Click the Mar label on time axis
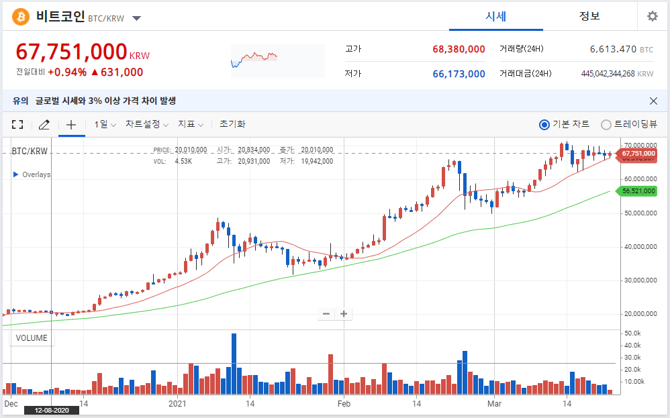 [494, 403]
